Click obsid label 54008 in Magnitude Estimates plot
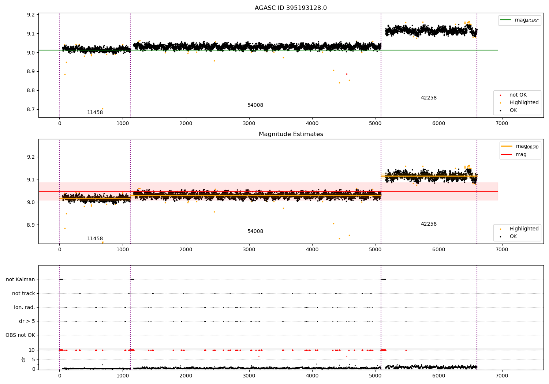 255,231
